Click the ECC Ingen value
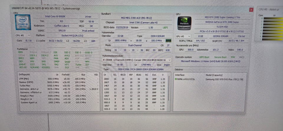This screenshot has height=131, width=283. click(x=167, y=65)
